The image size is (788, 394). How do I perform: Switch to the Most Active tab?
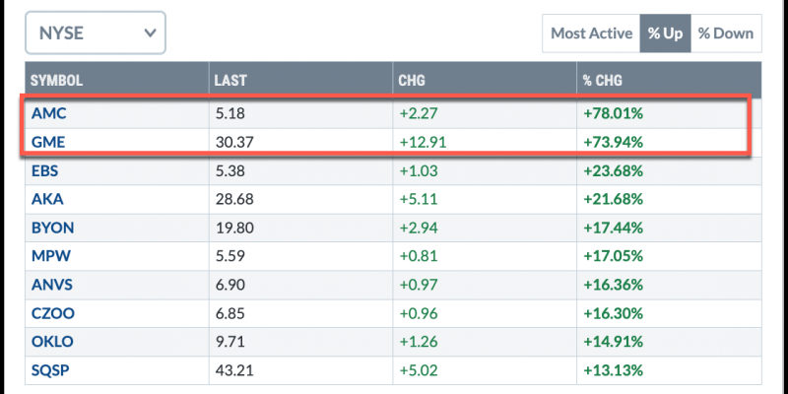pos(591,33)
